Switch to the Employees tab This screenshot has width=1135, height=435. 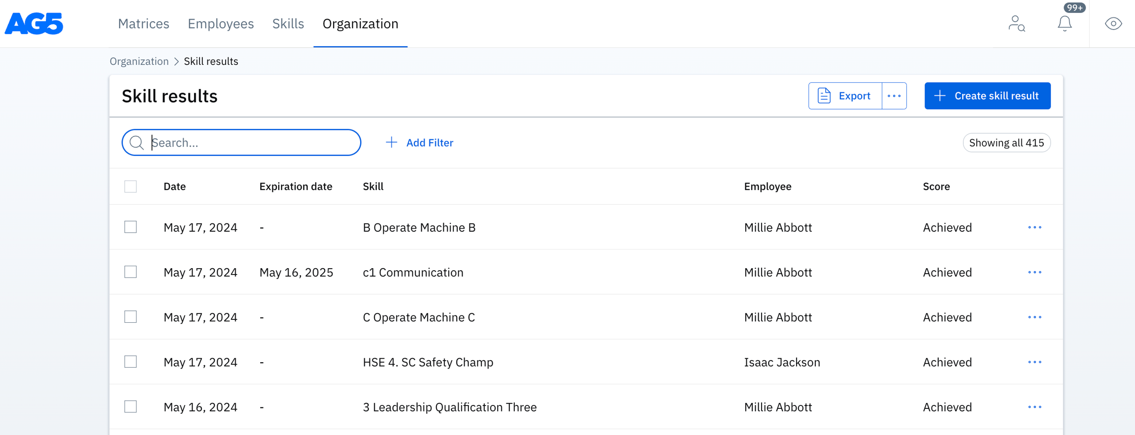221,24
